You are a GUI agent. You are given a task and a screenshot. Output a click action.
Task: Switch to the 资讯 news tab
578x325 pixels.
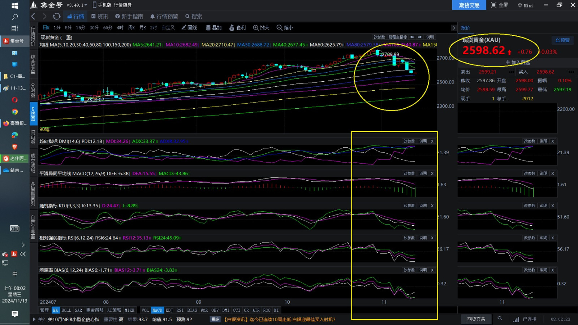point(100,16)
